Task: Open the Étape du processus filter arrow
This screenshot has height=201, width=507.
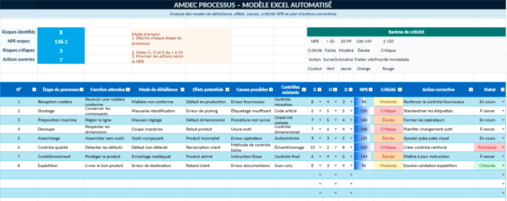Action: click(81, 90)
